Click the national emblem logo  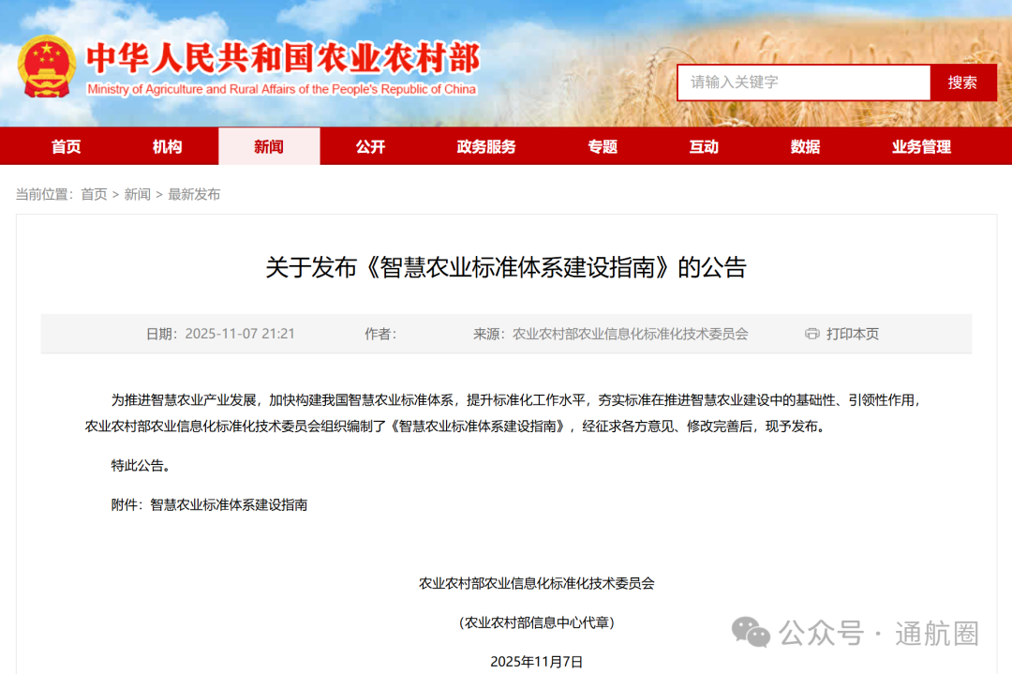(49, 64)
